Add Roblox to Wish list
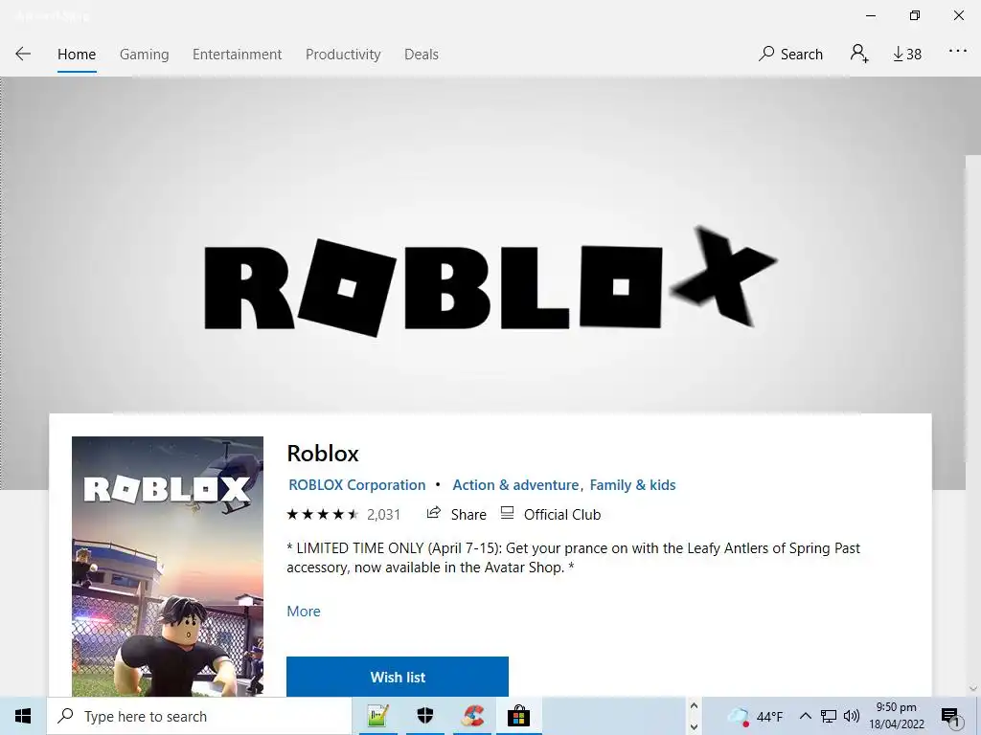The image size is (981, 735). 398,677
